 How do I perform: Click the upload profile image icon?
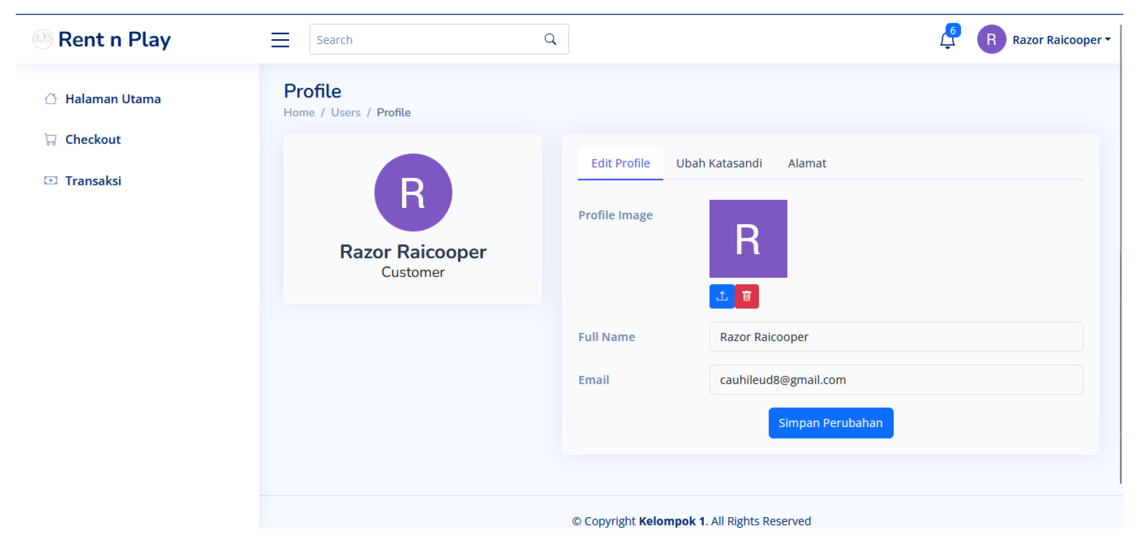point(722,296)
